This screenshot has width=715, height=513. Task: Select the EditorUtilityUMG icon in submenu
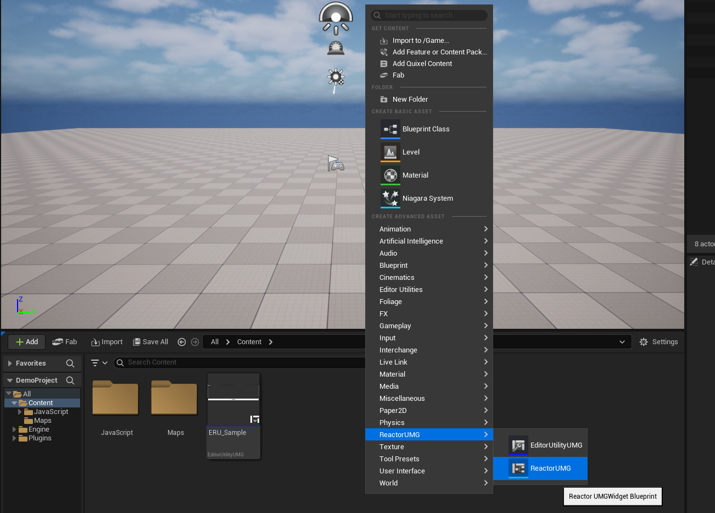click(518, 445)
